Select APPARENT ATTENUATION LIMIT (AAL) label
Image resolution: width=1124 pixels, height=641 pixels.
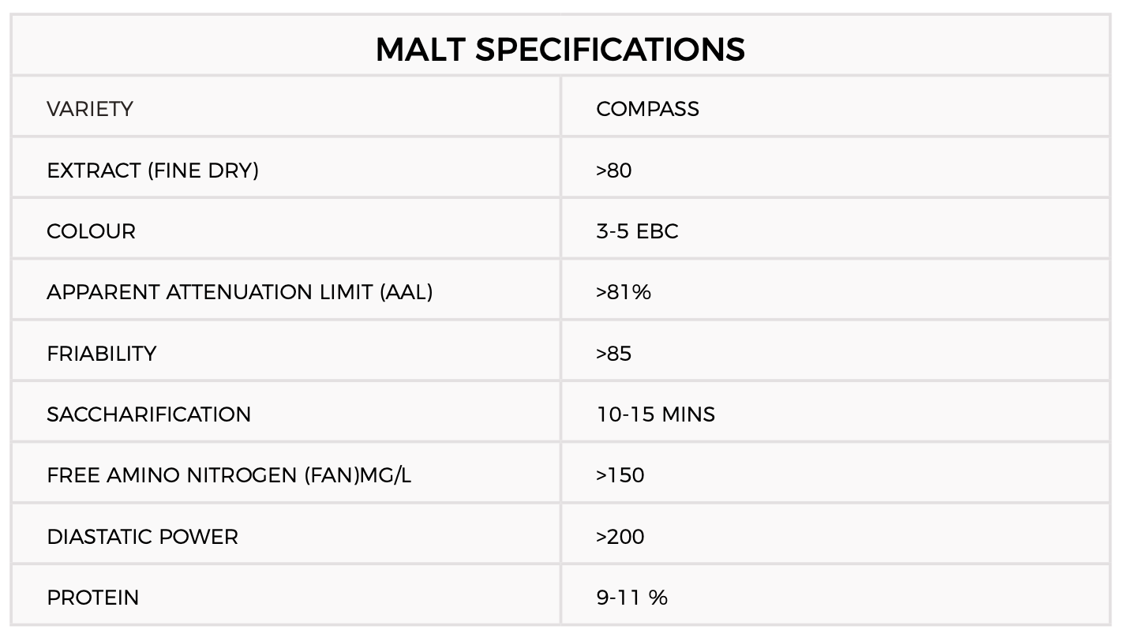click(x=240, y=292)
